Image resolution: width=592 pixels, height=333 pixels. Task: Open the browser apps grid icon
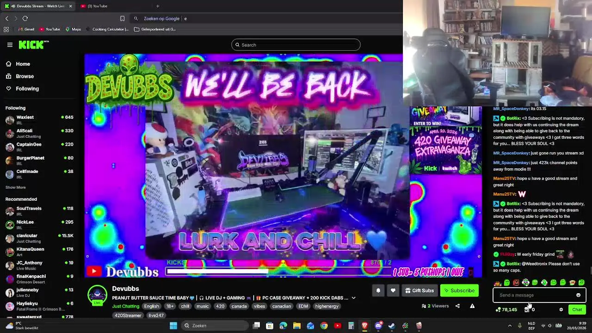click(6, 29)
